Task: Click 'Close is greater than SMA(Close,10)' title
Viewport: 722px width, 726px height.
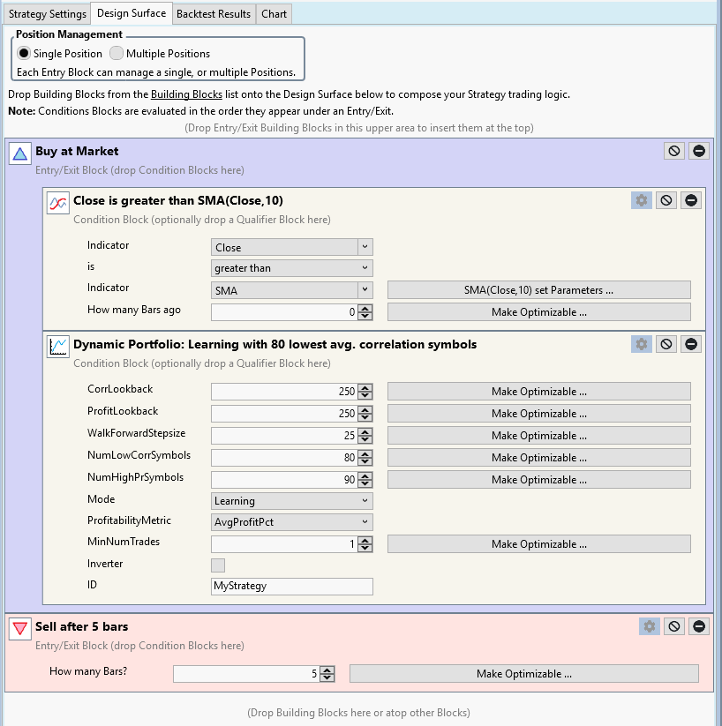Action: [x=178, y=200]
